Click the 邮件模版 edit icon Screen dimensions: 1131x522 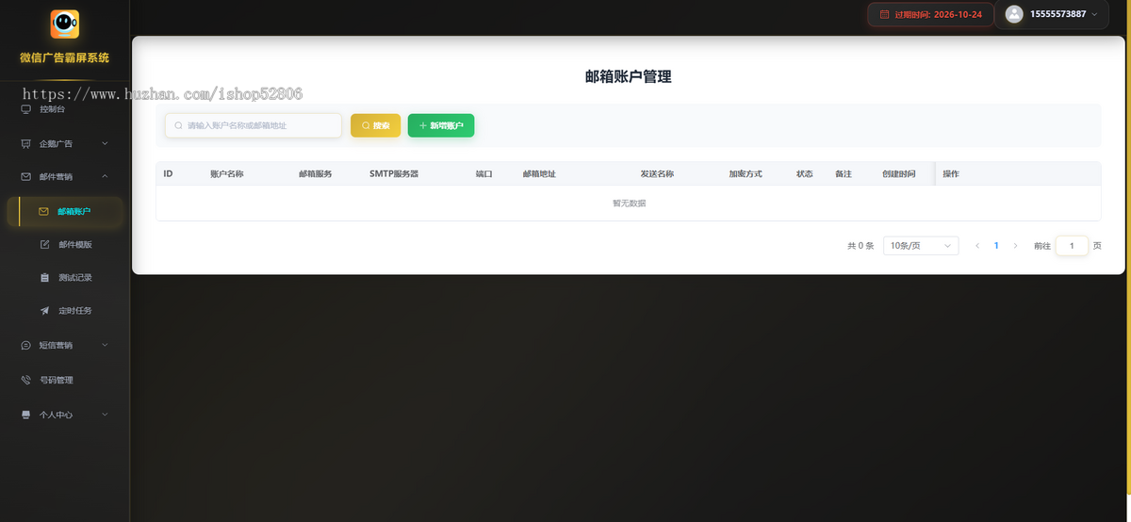point(44,244)
